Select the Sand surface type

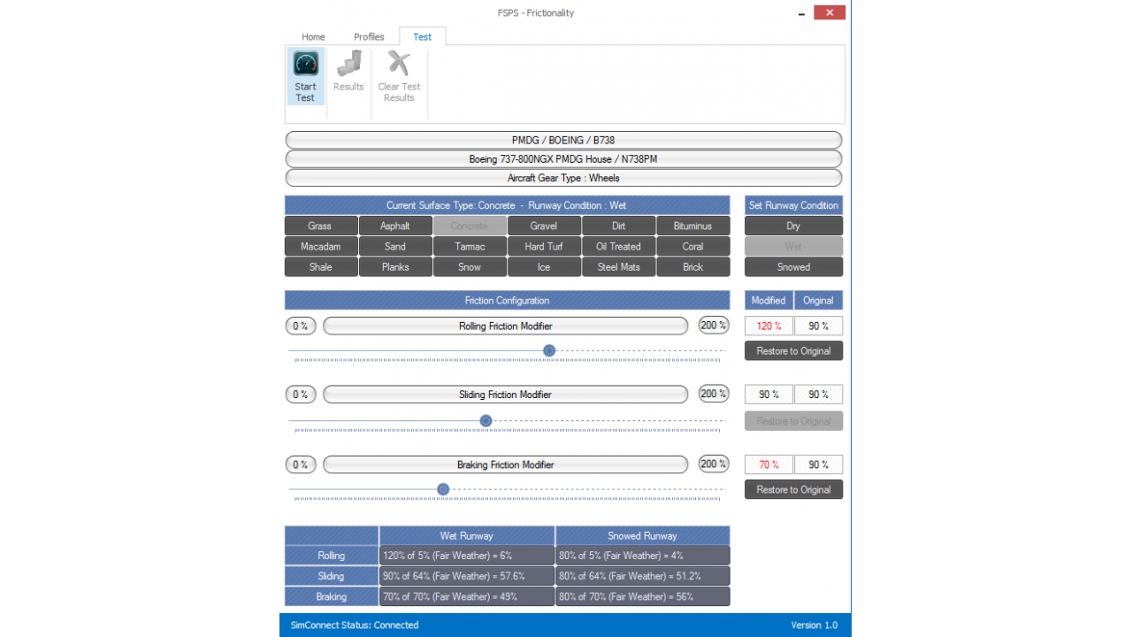click(x=395, y=246)
